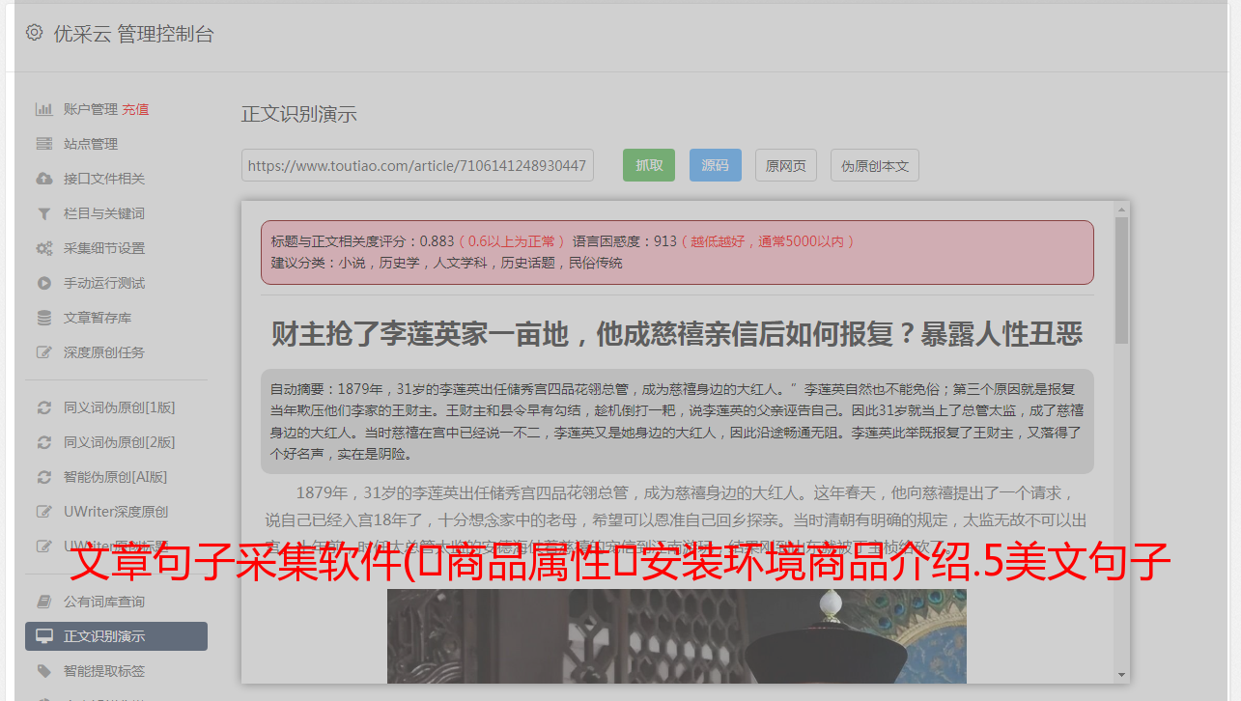
Task: Click the article panel vertical scrollbar thumb
Action: point(1121,280)
